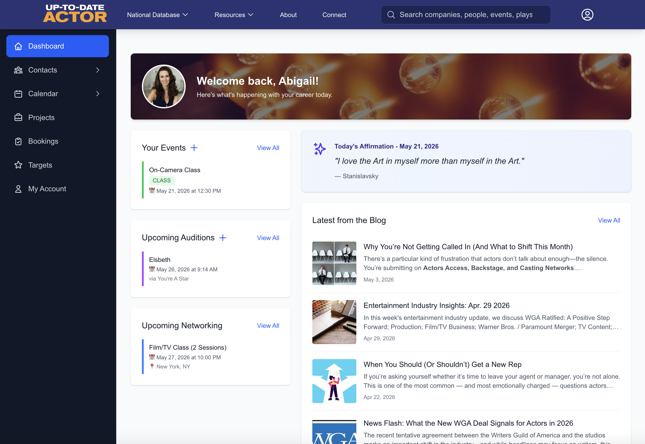Click the Calendar icon in sidebar
The height and width of the screenshot is (444, 645).
coord(18,94)
